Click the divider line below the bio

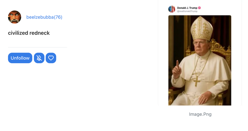coord(37,47)
